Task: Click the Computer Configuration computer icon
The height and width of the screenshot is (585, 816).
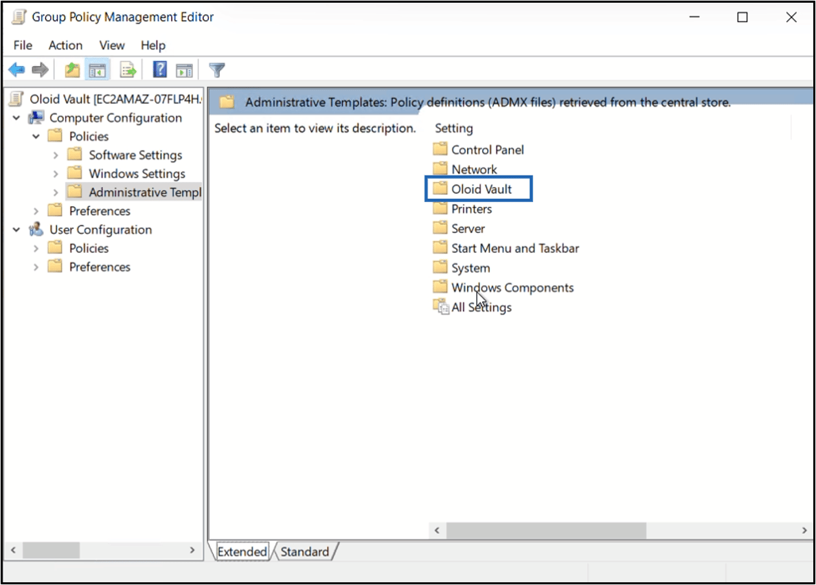Action: (36, 118)
